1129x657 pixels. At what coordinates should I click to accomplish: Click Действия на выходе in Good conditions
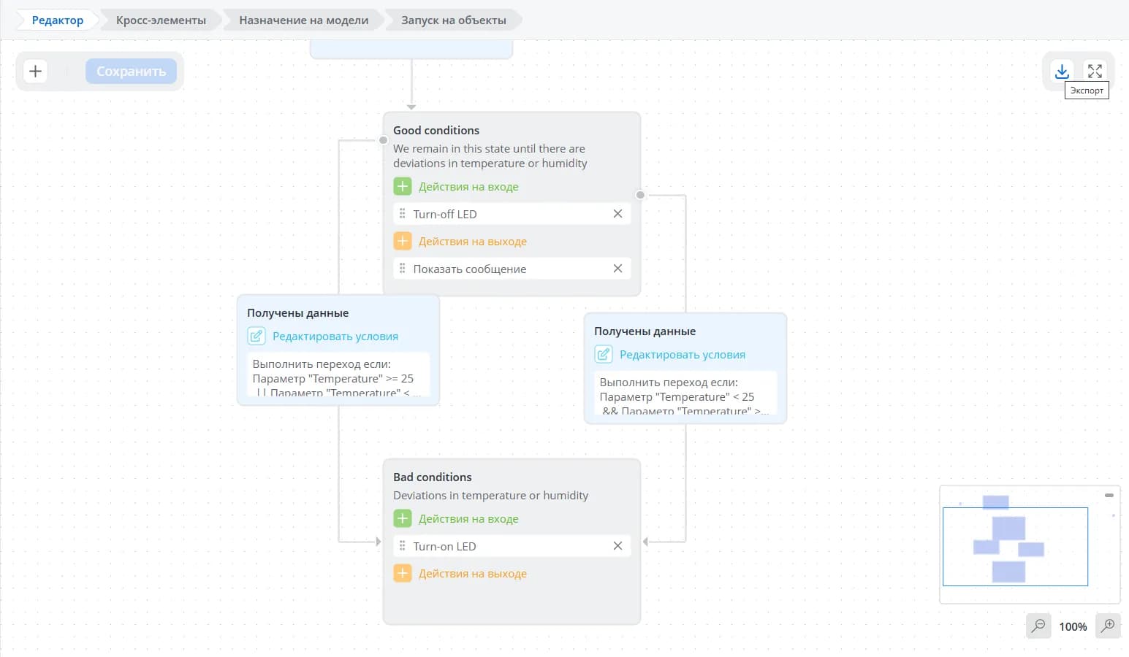(x=473, y=241)
